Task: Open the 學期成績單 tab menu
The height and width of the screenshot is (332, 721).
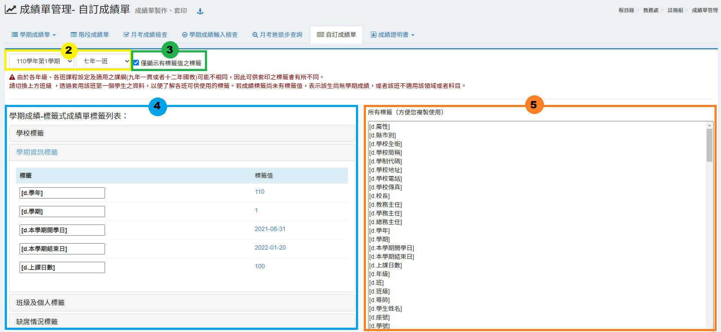Action: click(34, 35)
